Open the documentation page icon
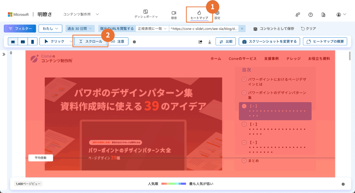The image size is (355, 193). point(323,15)
